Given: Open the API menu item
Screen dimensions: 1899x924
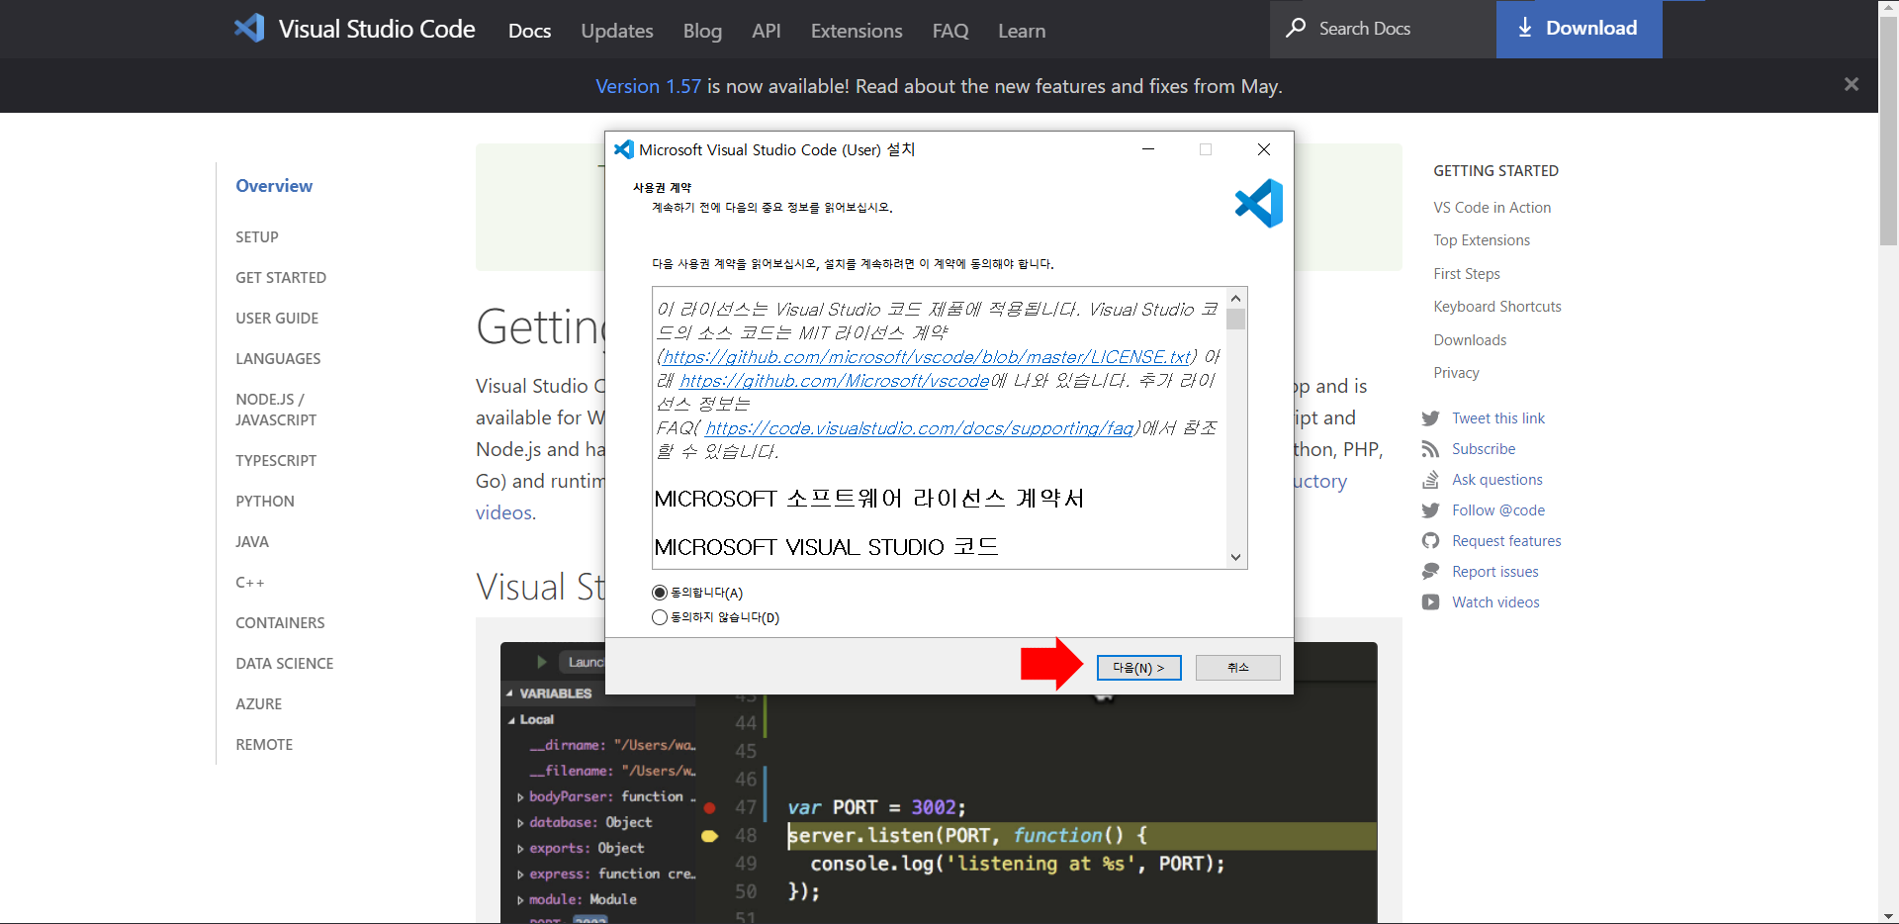Looking at the screenshot, I should [767, 31].
